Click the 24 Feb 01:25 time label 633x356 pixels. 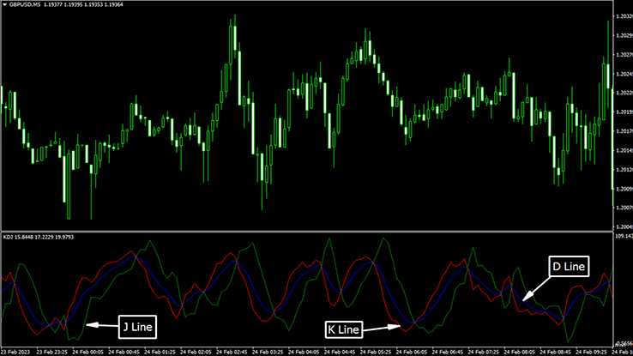pos(160,353)
